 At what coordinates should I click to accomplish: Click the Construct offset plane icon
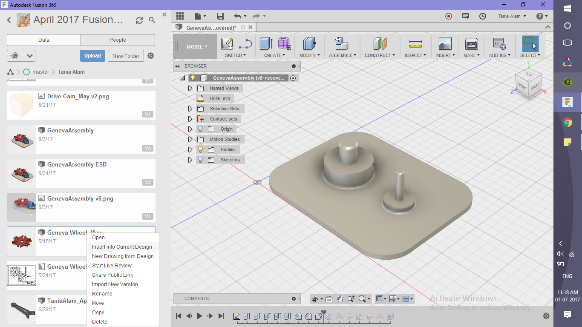click(380, 44)
